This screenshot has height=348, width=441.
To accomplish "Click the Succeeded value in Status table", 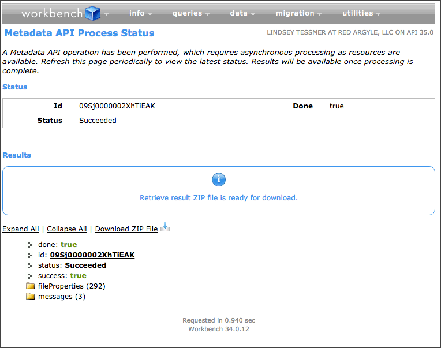I will [98, 120].
